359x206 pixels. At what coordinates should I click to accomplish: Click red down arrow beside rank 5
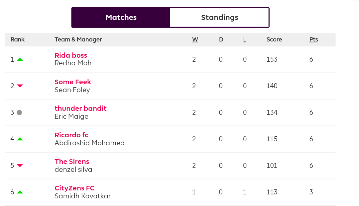20,165
